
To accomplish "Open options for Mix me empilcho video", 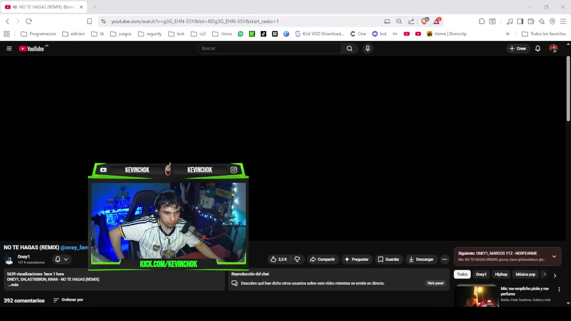I will [x=559, y=289].
